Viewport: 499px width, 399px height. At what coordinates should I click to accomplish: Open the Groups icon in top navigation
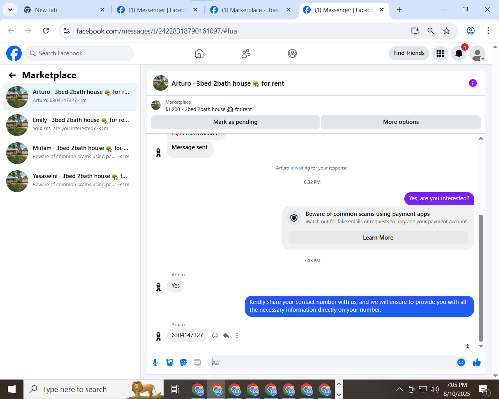pos(292,53)
